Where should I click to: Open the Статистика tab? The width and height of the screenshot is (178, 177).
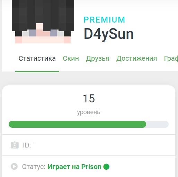coord(37,58)
